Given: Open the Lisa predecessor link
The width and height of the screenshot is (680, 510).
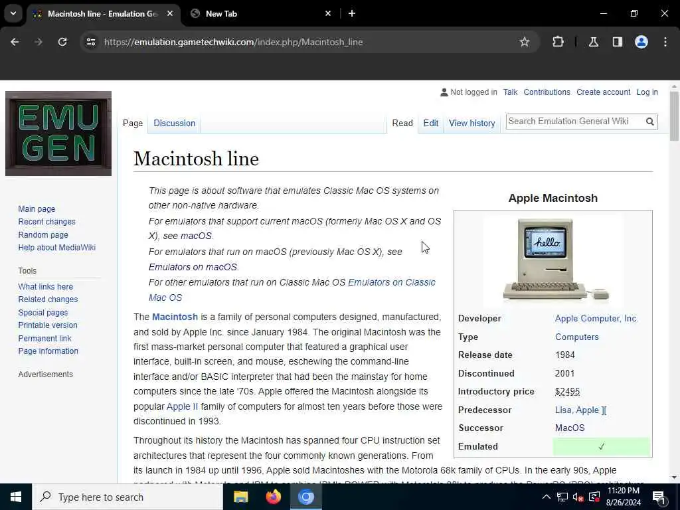Looking at the screenshot, I should [x=563, y=410].
